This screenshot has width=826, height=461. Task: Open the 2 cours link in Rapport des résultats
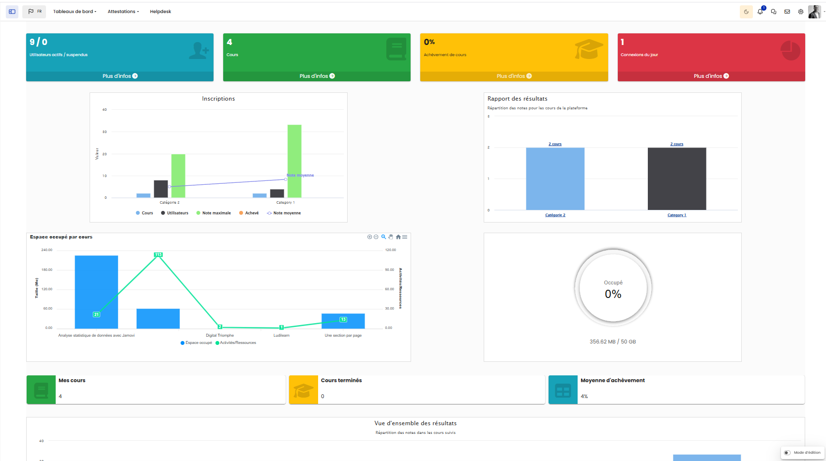(x=555, y=144)
